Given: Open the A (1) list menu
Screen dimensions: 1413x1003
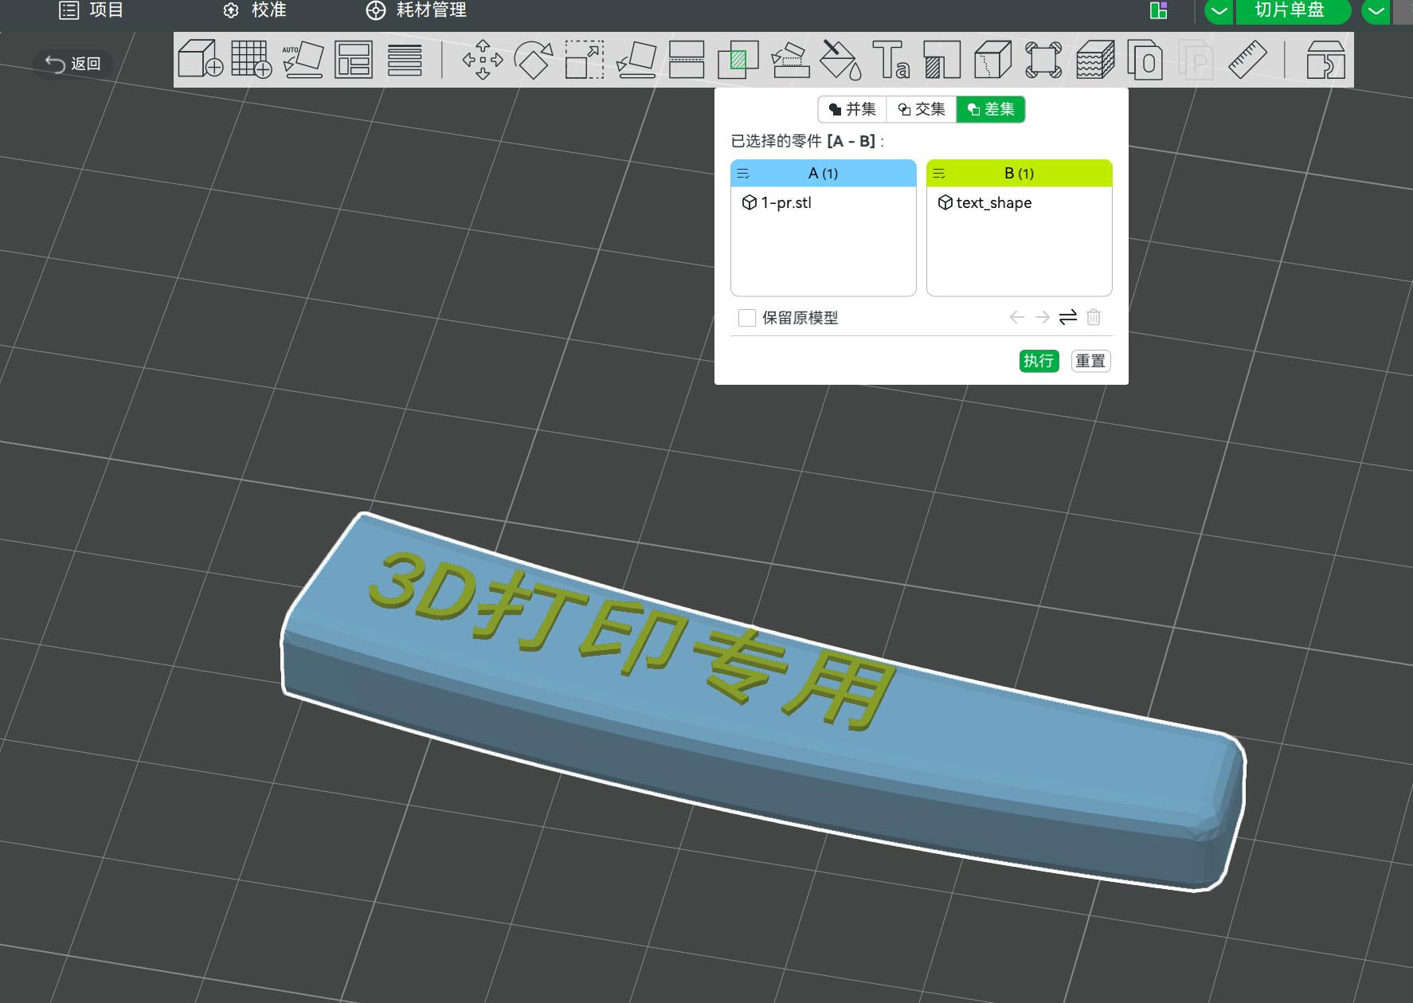Looking at the screenshot, I should click(x=743, y=173).
